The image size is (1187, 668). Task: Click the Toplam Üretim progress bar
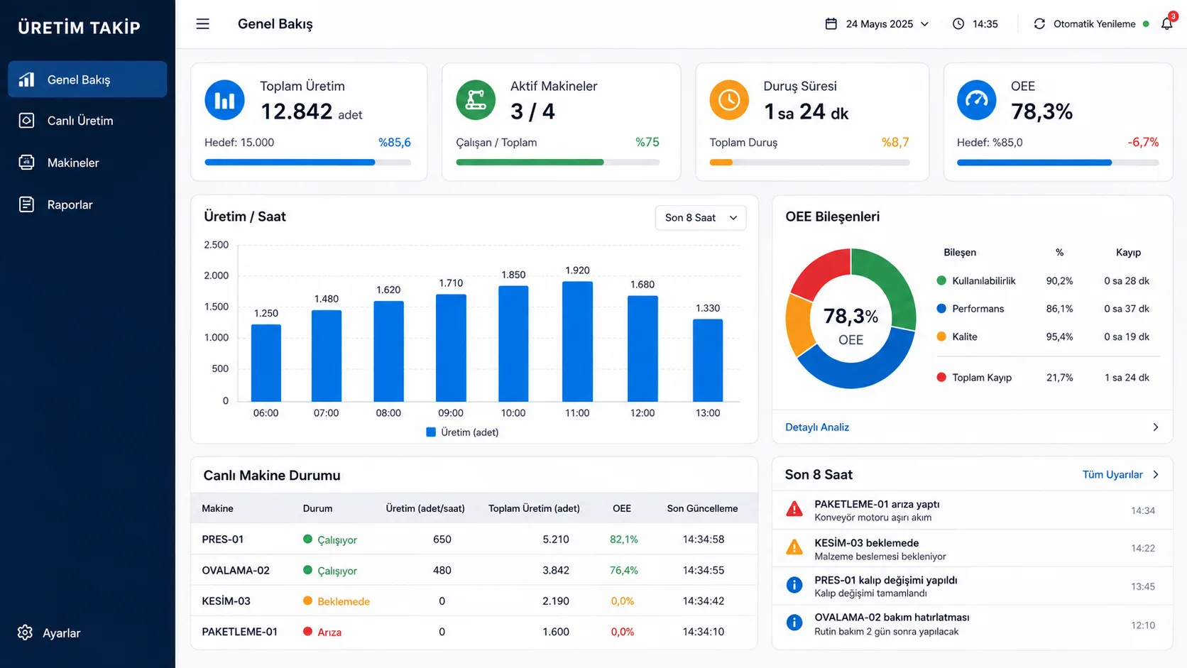click(x=307, y=163)
